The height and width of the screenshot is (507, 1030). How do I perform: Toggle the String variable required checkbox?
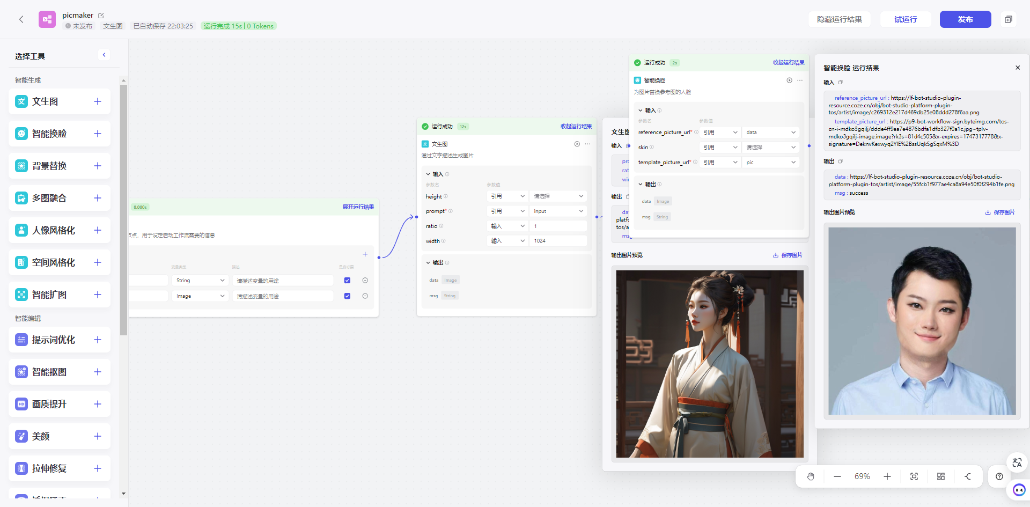(347, 281)
